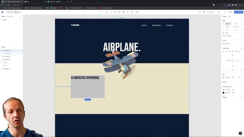
Task: Go back in the browser
Action: (2, 5)
